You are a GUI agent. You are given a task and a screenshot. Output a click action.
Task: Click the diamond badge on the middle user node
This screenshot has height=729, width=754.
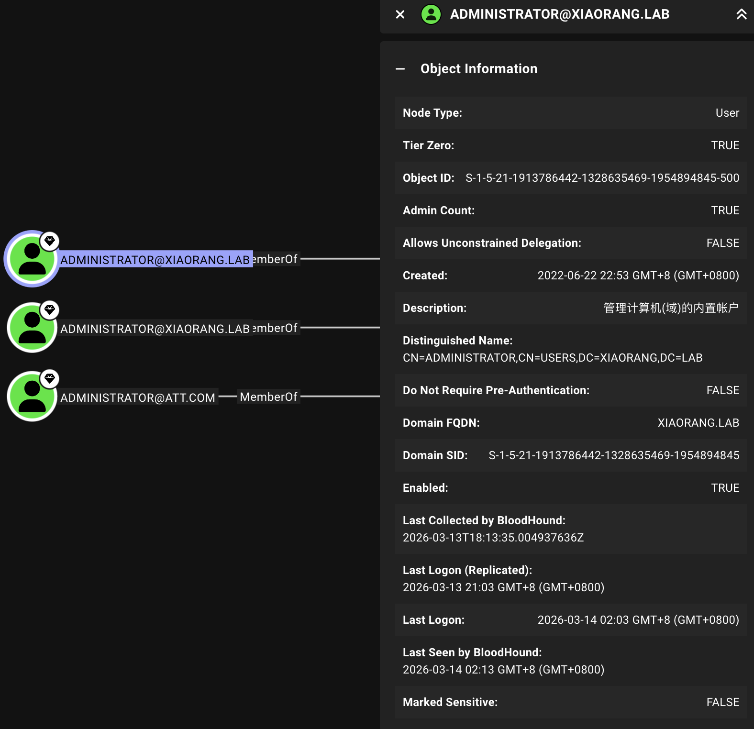pyautogui.click(x=50, y=310)
